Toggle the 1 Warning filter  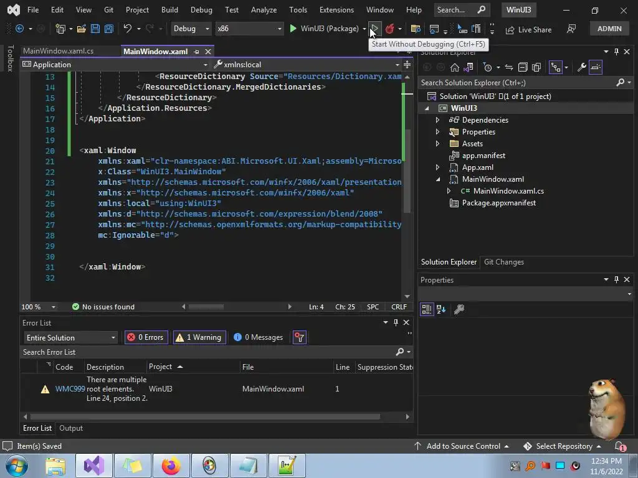(199, 337)
